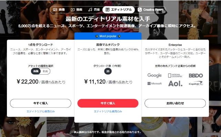This screenshot has height=137, width=221.
Task: Select the 画像 asset type toggle
Action: pyautogui.click(x=36, y=71)
